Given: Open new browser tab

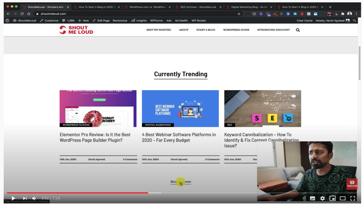Looking at the screenshot, I should point(330,7).
